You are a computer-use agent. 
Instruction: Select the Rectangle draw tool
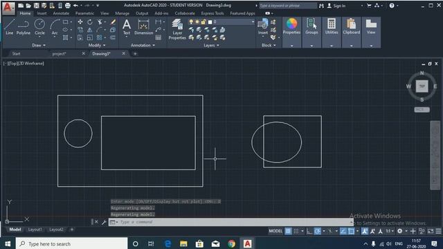[66, 21]
